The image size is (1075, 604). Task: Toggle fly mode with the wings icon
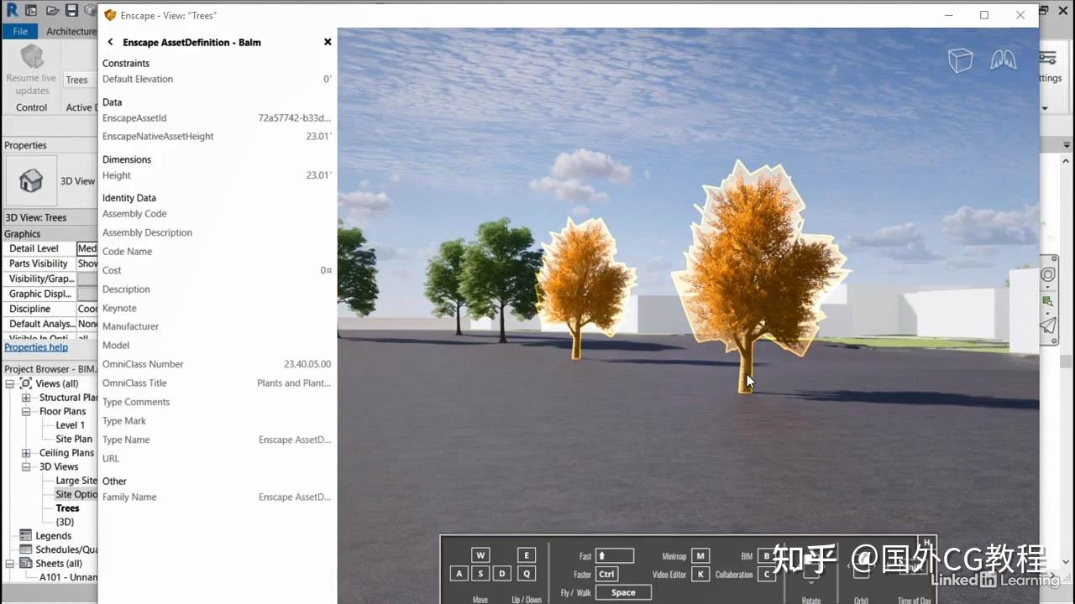coord(1004,60)
